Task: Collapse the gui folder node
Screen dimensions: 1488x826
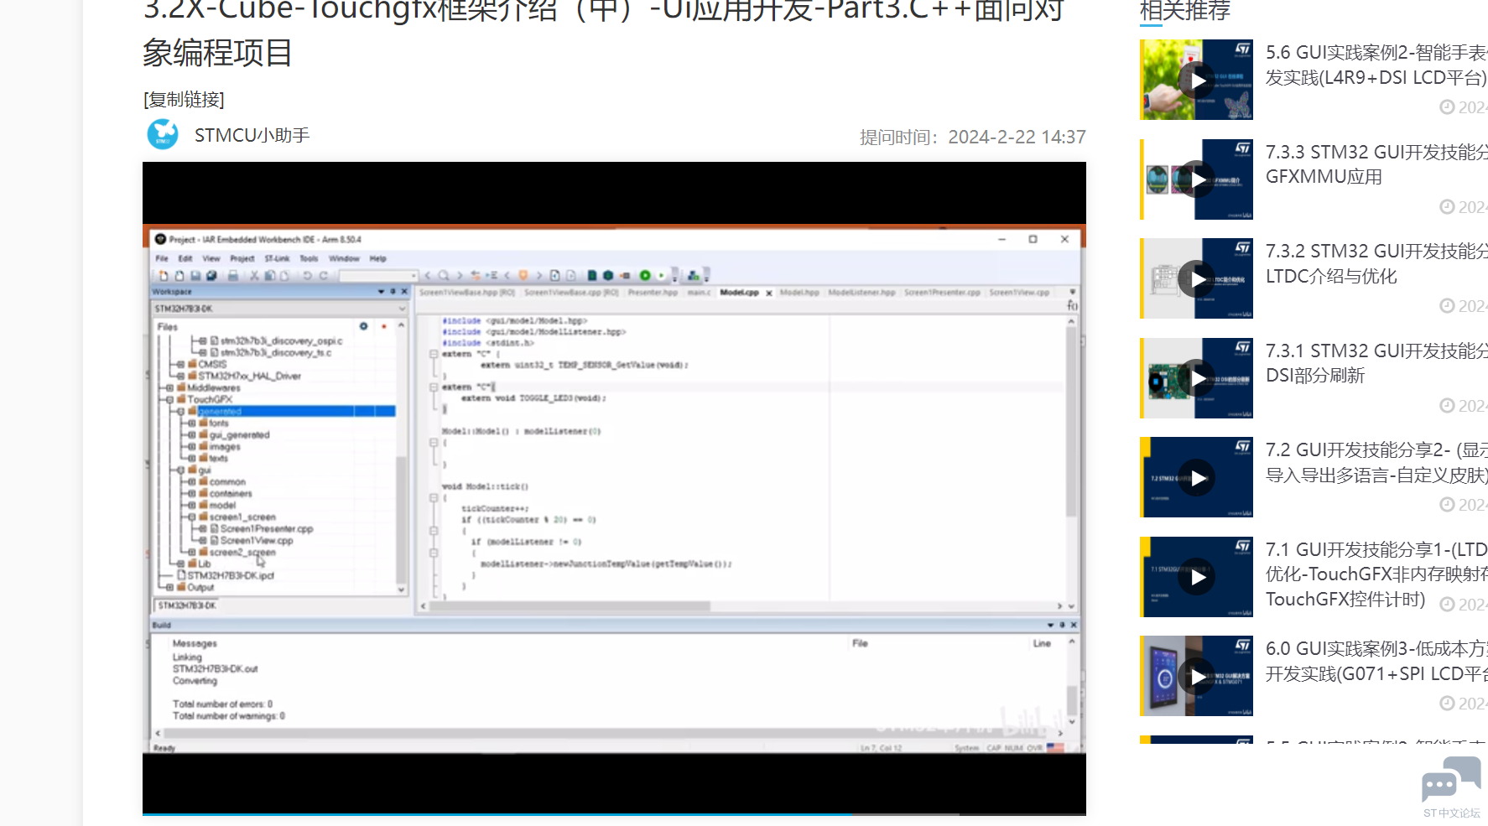Action: (x=180, y=470)
